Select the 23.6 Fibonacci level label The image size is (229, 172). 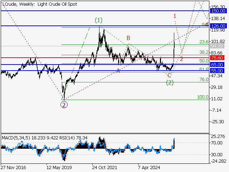click(204, 42)
